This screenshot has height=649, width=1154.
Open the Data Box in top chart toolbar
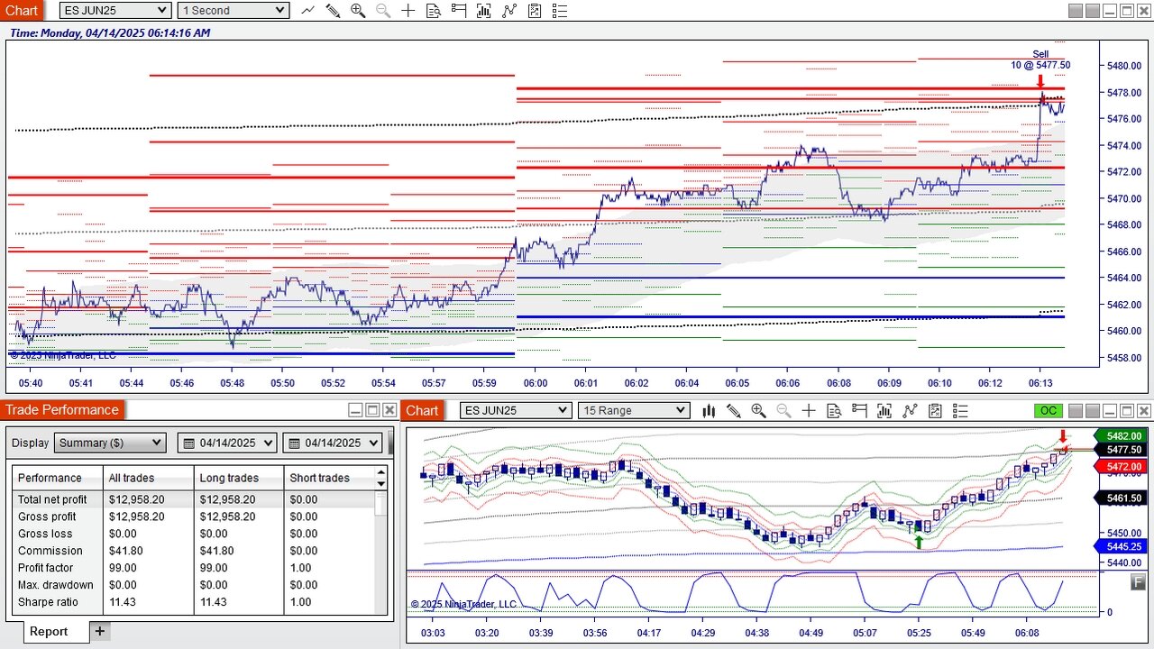tap(434, 11)
